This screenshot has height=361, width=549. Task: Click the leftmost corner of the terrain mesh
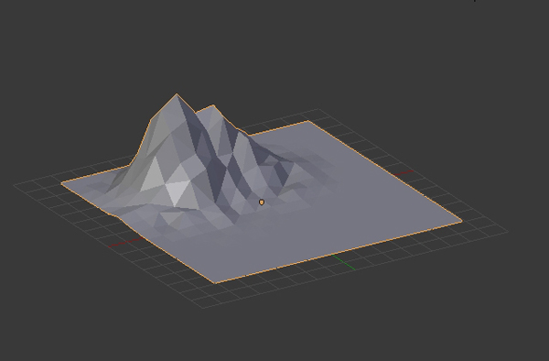[x=62, y=182]
